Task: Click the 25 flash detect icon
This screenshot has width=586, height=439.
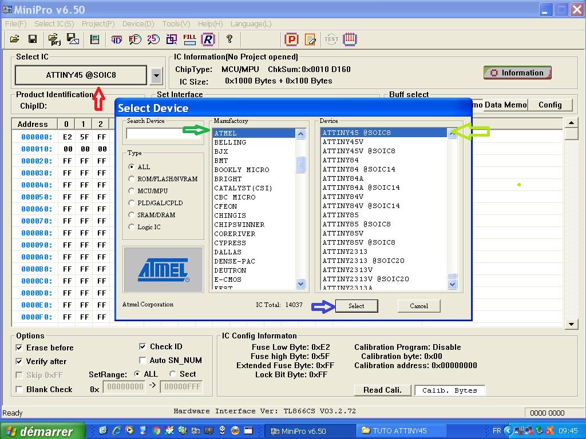Action: click(153, 39)
